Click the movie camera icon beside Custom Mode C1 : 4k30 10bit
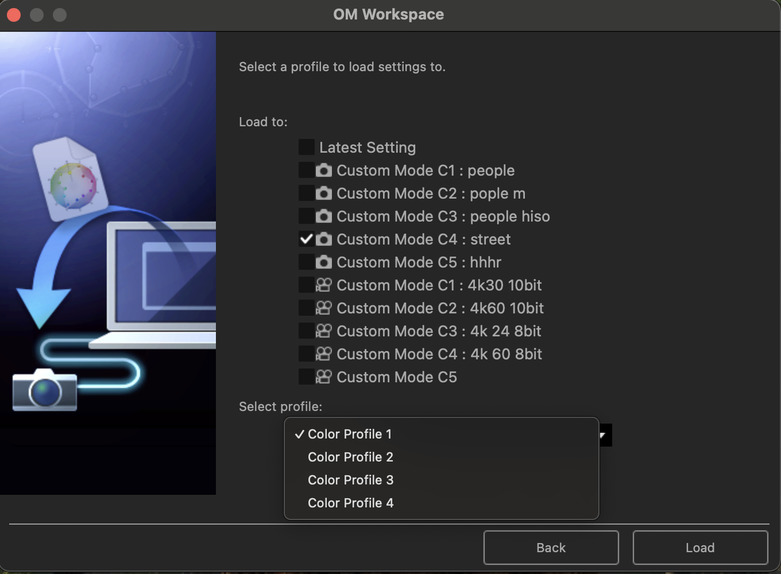 pyautogui.click(x=324, y=285)
